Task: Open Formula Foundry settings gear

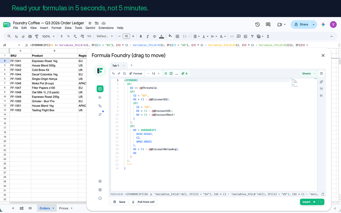Action: (100, 181)
